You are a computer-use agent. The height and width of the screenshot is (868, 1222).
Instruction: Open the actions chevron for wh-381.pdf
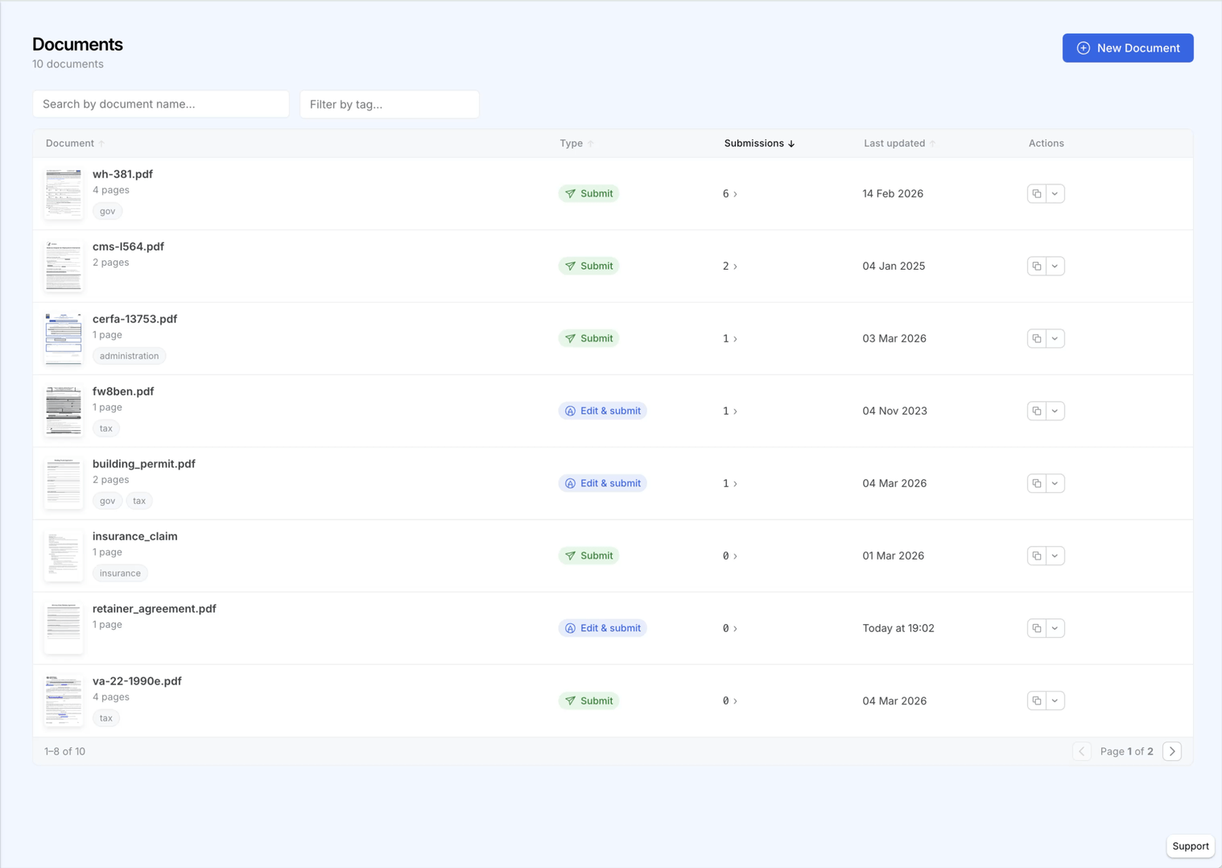[x=1055, y=194]
